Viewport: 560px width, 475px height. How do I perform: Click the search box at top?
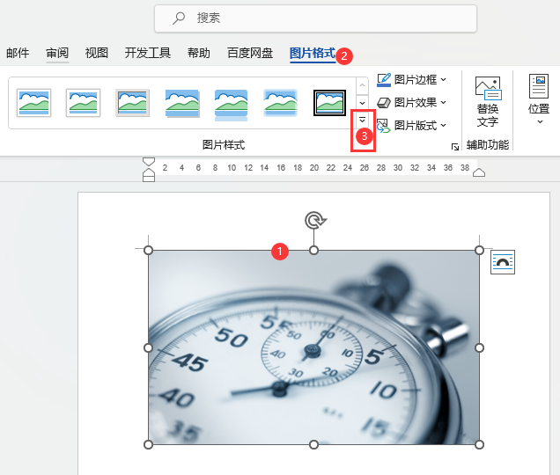click(x=315, y=18)
